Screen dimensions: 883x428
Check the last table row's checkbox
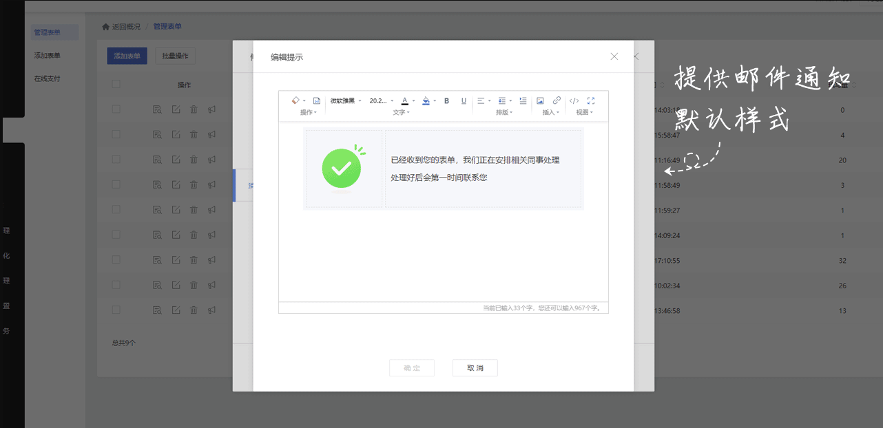(116, 310)
